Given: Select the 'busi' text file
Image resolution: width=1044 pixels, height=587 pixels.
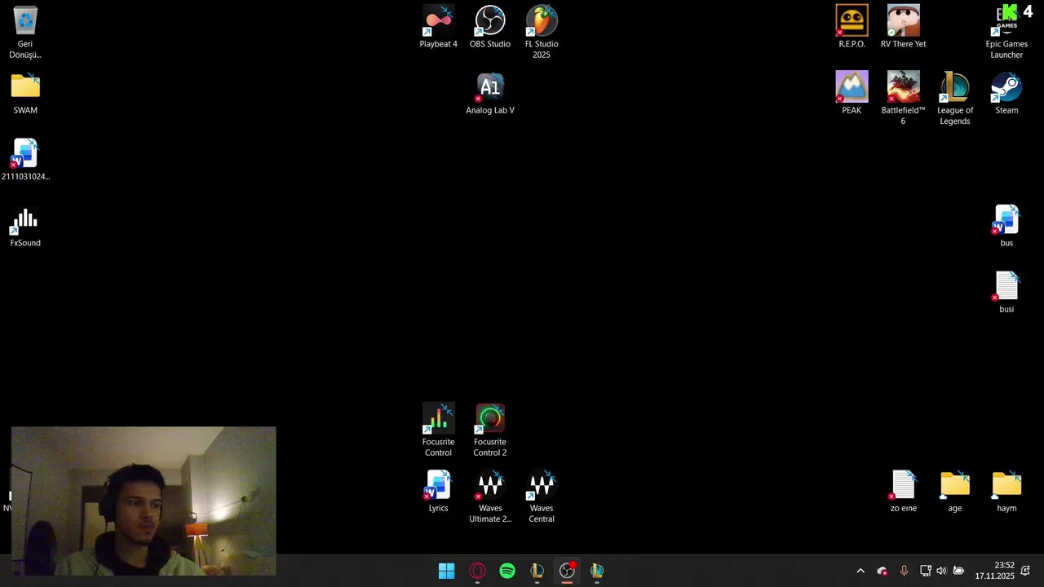Looking at the screenshot, I should pyautogui.click(x=1006, y=293).
